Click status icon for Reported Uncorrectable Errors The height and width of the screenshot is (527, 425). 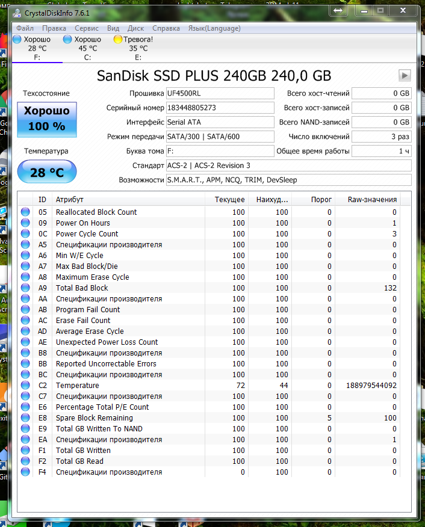[x=25, y=363]
